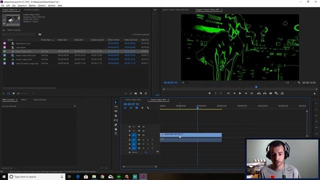
Task: Switch to Pexels Videos 4954 timeline tab
Action: [x=133, y=100]
